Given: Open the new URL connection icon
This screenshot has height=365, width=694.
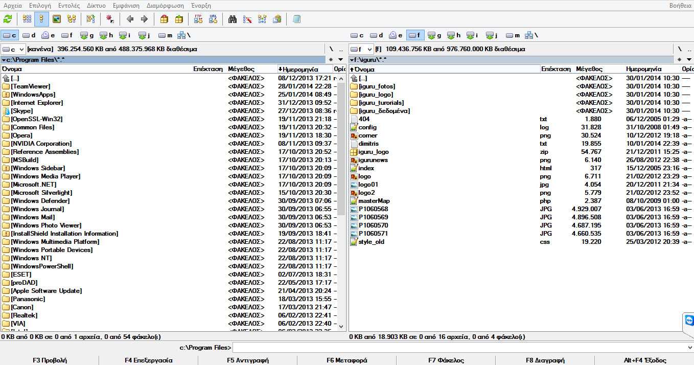Looking at the screenshot, I should coord(213,19).
